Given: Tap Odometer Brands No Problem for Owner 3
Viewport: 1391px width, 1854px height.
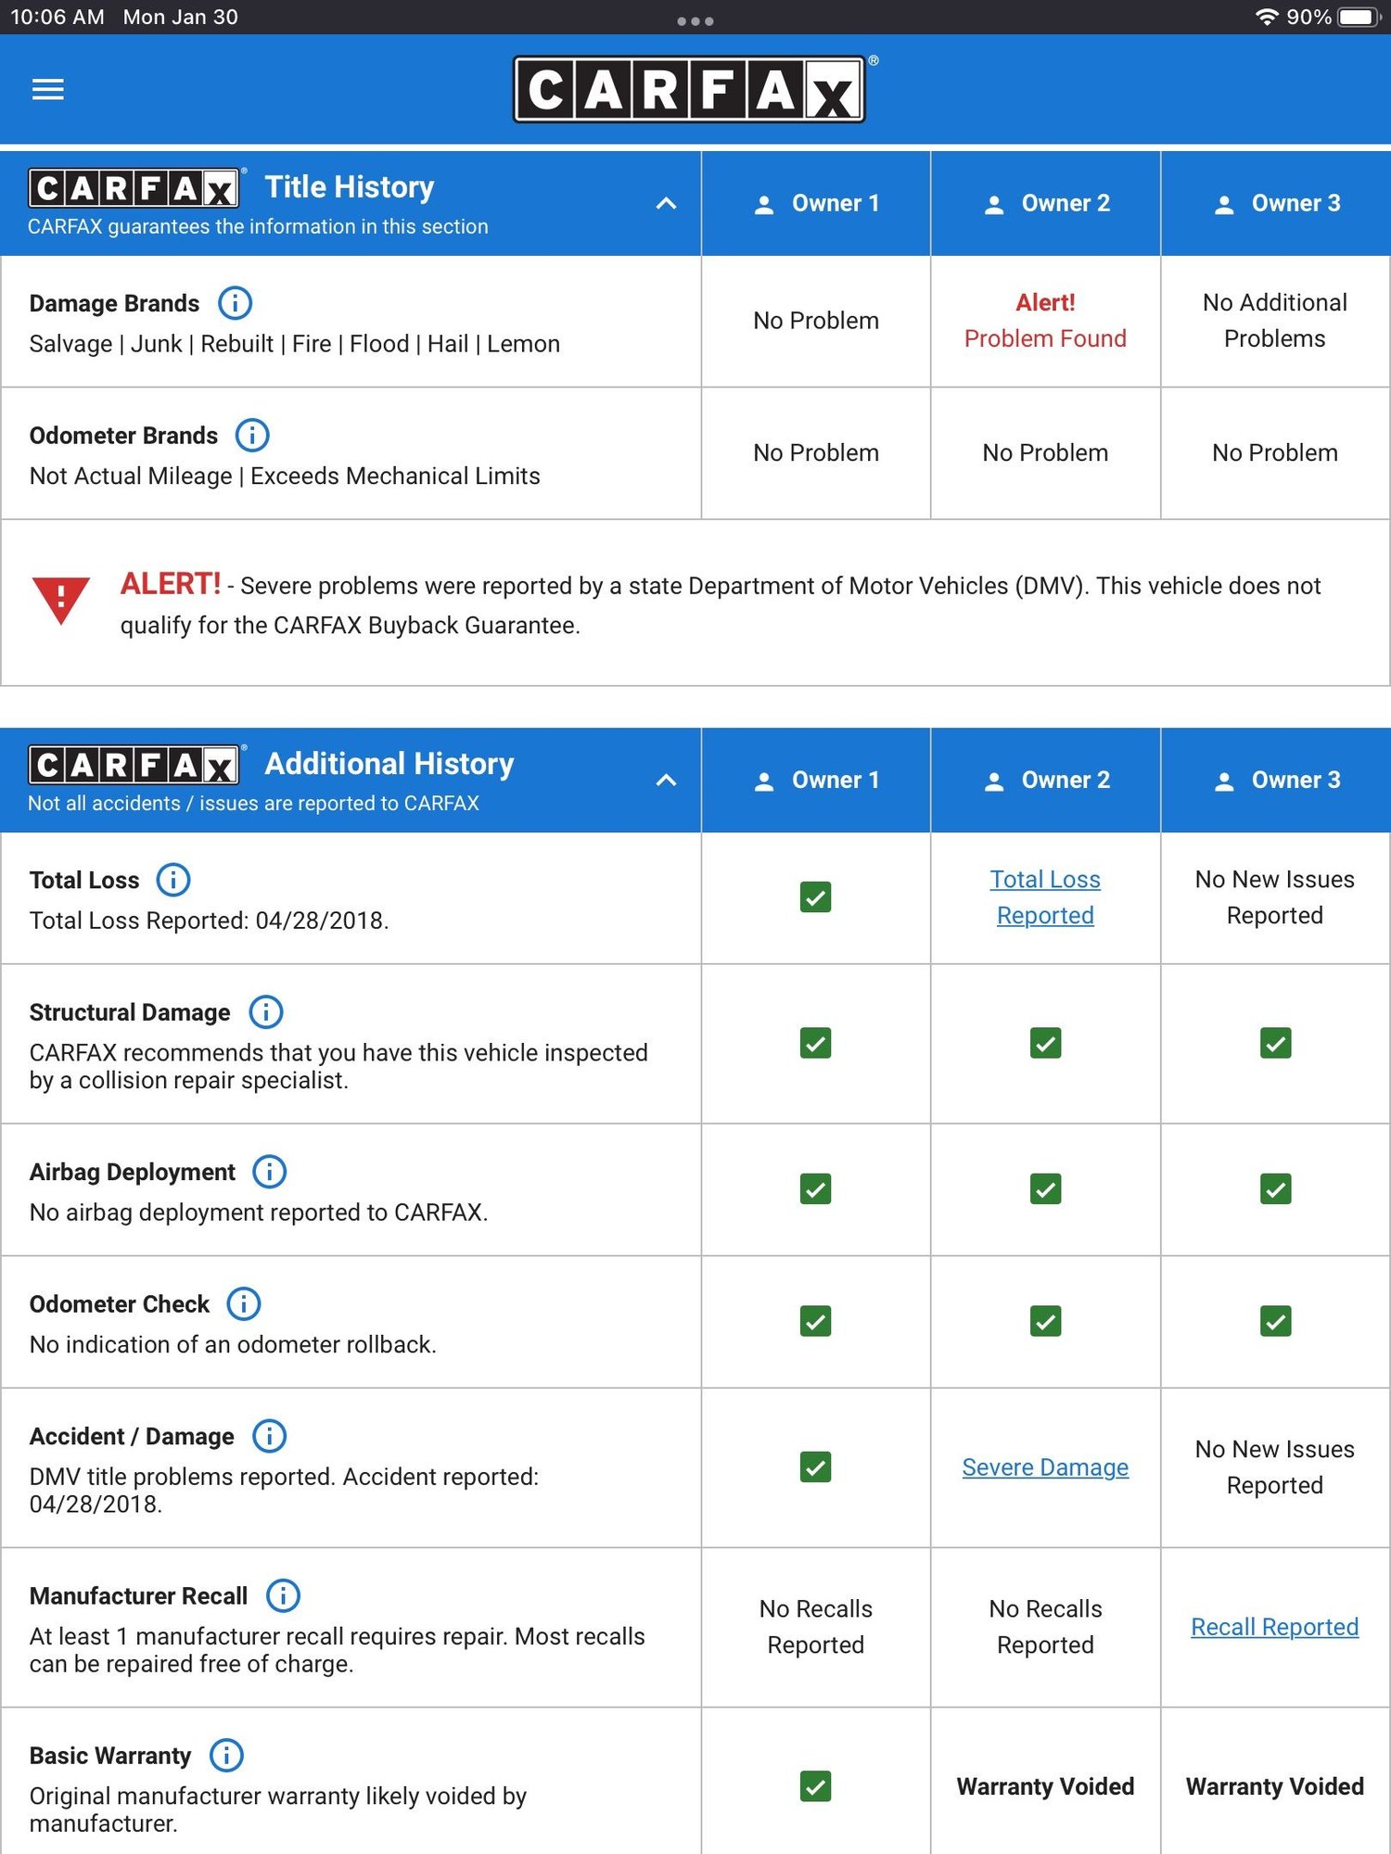Looking at the screenshot, I should pos(1275,452).
